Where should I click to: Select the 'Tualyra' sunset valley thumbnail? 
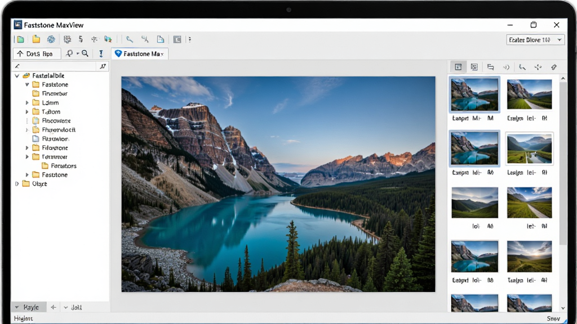[x=529, y=256]
